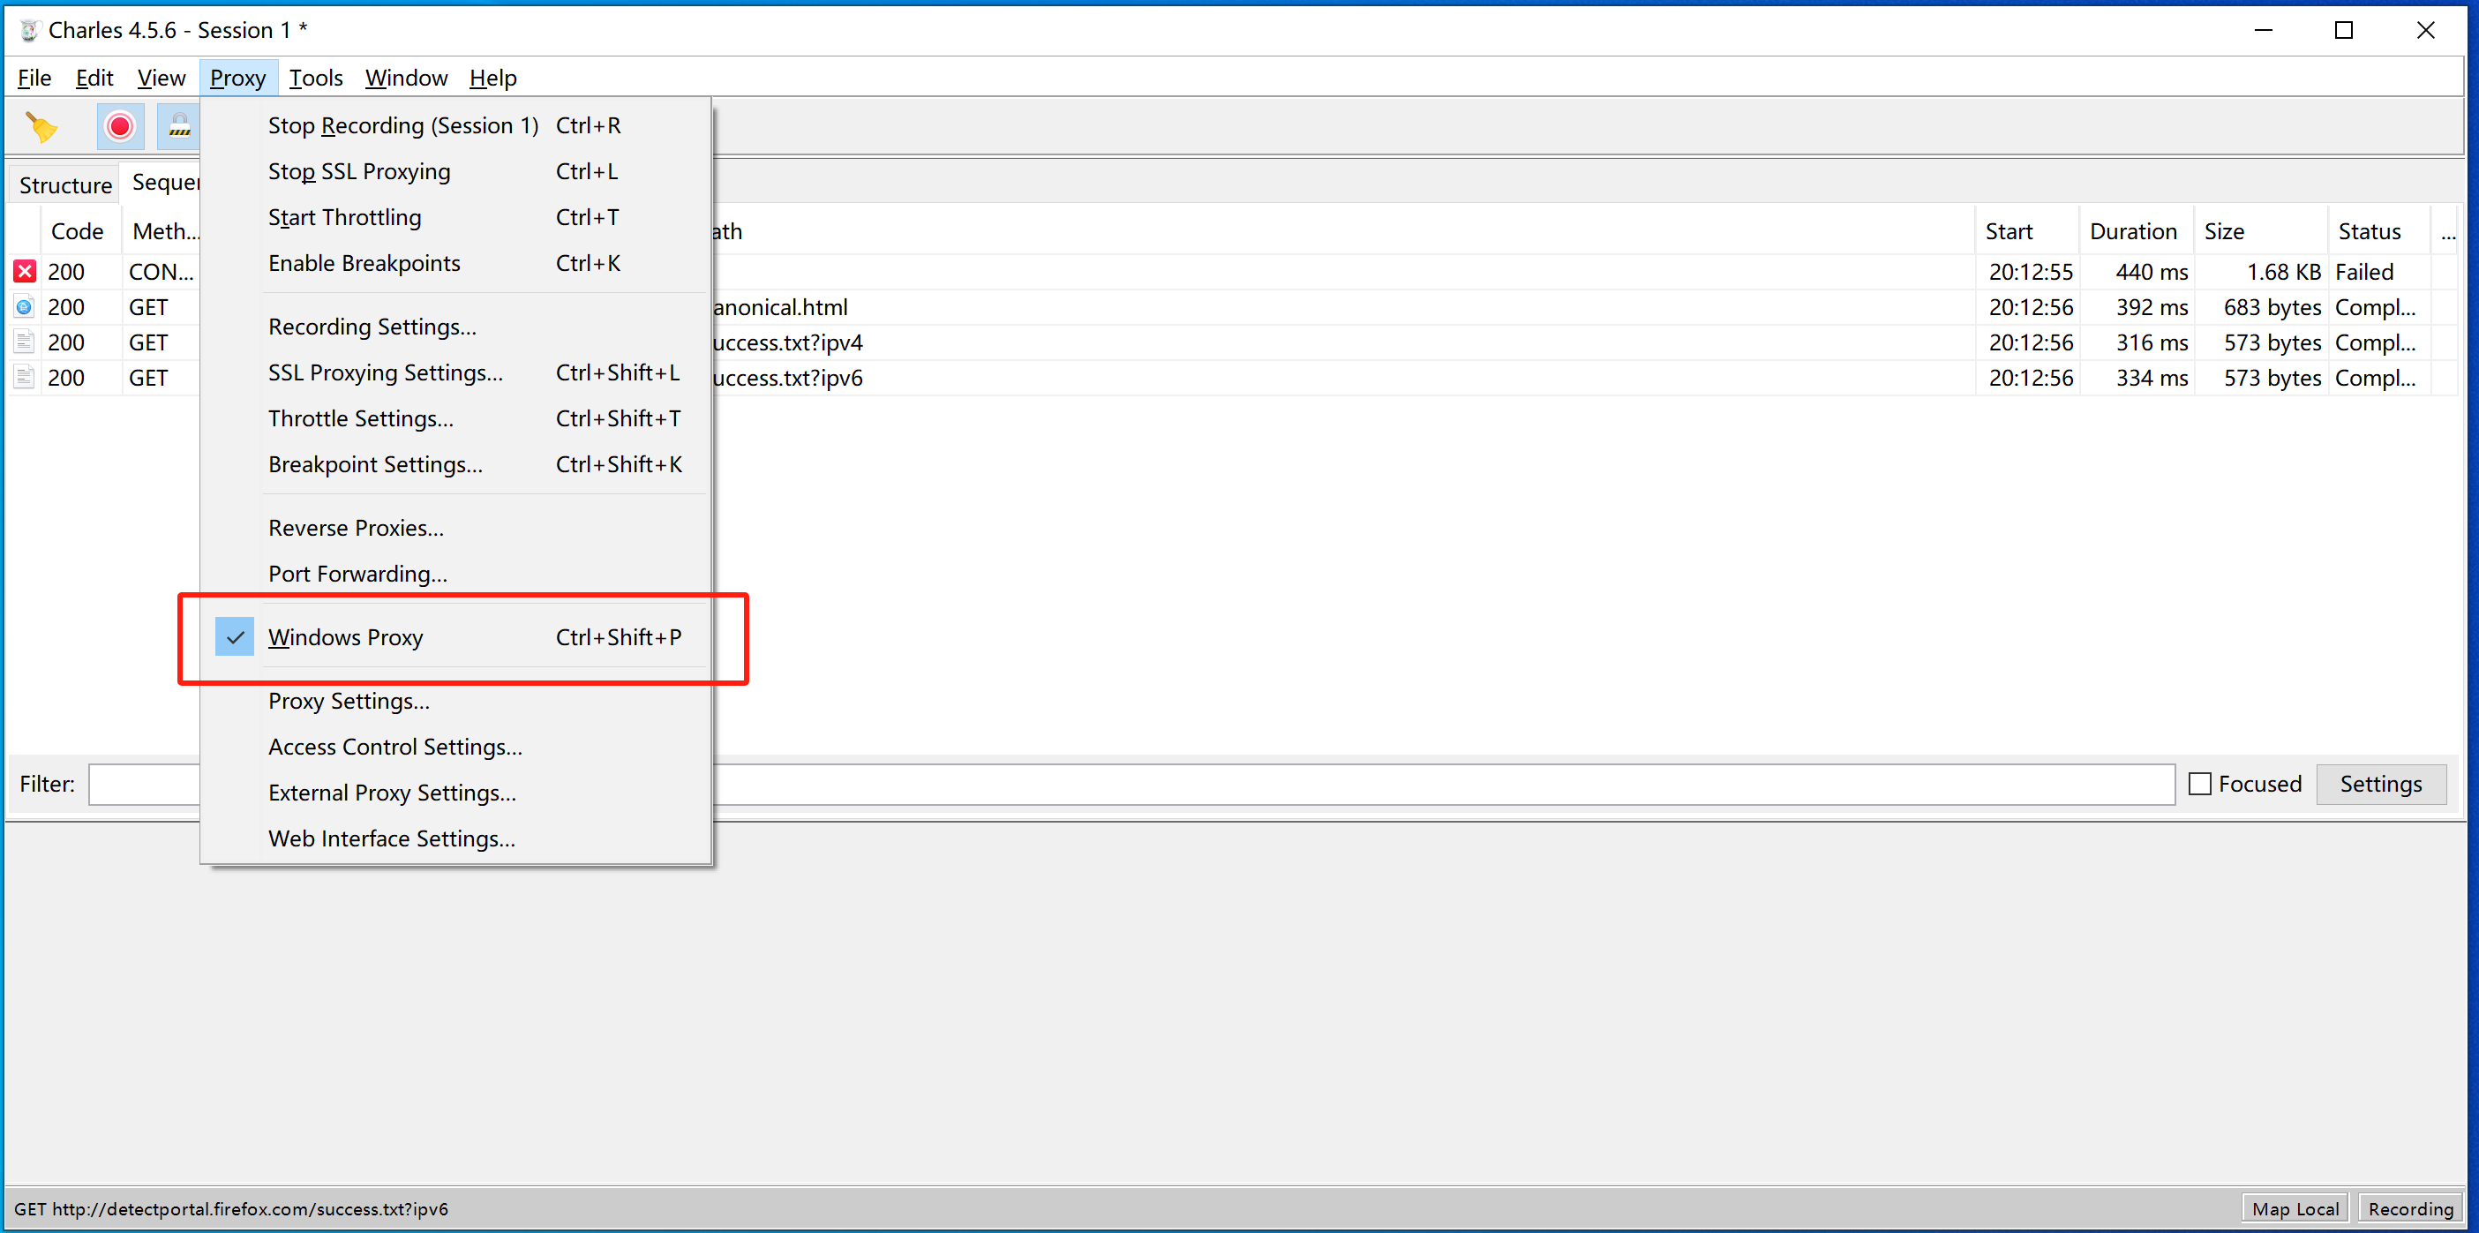This screenshot has height=1233, width=2479.
Task: Open the Edit menu
Action: (x=94, y=78)
